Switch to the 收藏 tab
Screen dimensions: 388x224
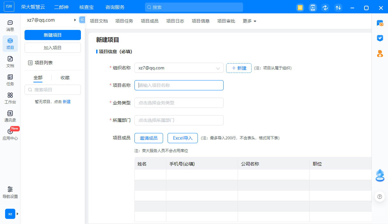click(x=65, y=78)
